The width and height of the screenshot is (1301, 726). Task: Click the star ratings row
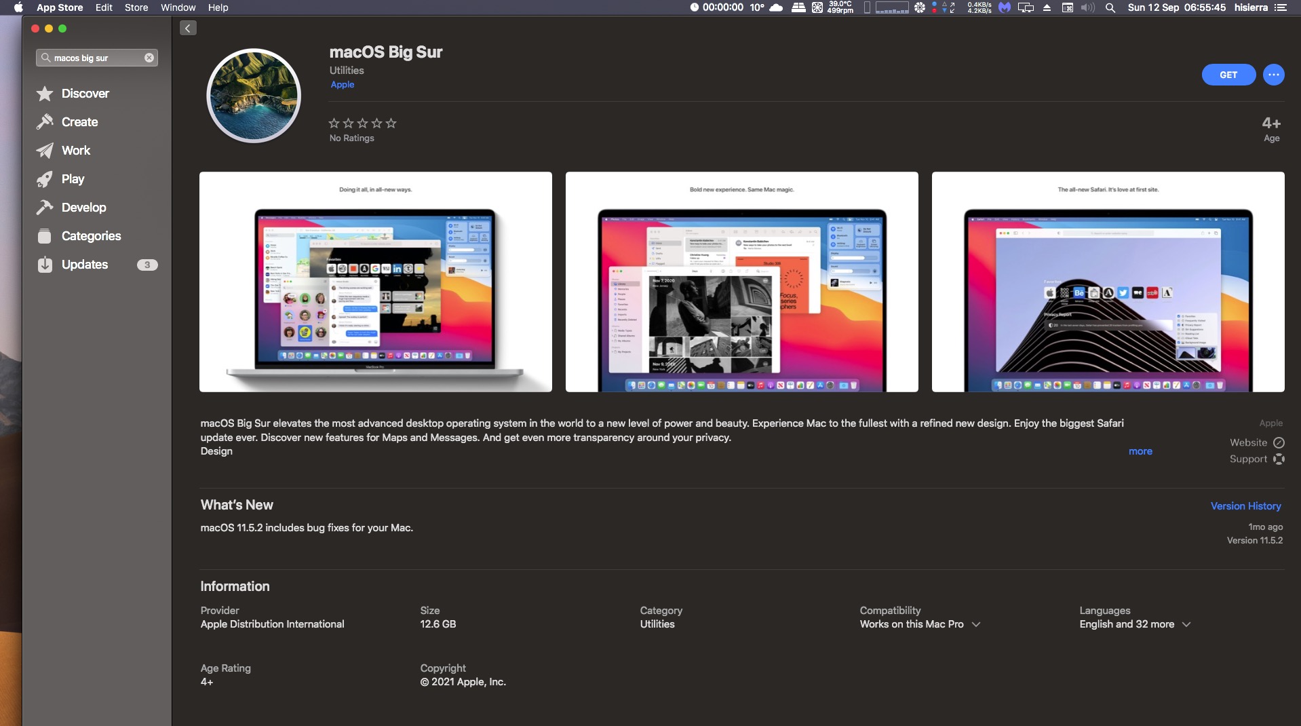coord(362,123)
